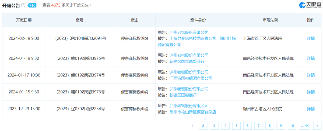
Task: Click the 天眼查 logo
Action: [310, 5]
